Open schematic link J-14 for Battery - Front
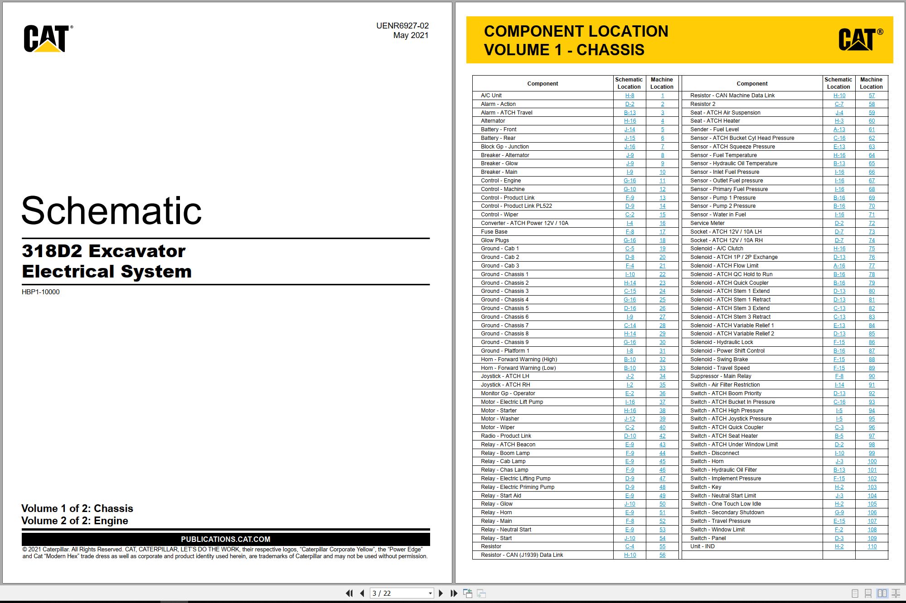This screenshot has width=906, height=603. (x=630, y=129)
